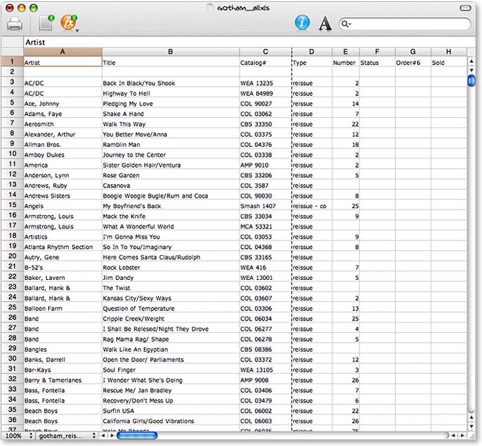Select row 36 header
This screenshot has height=446, width=482.
coord(12,420)
